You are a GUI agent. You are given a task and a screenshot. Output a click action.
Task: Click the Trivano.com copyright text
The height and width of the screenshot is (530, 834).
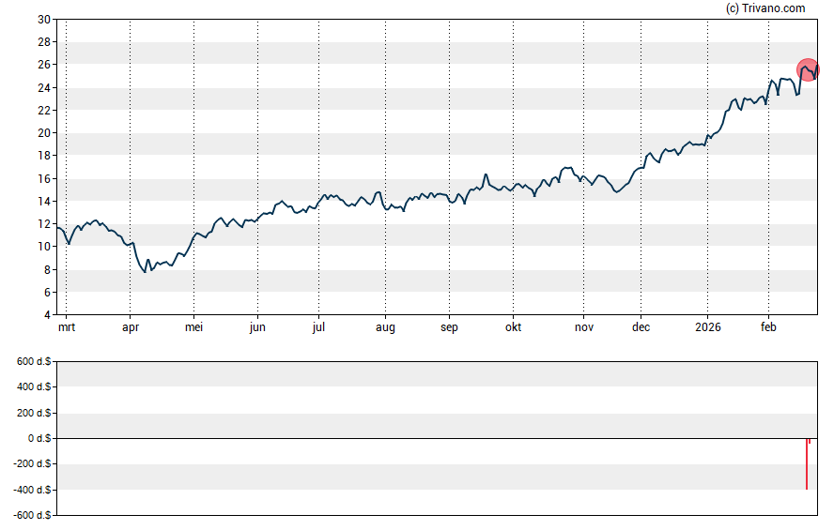pyautogui.click(x=766, y=8)
